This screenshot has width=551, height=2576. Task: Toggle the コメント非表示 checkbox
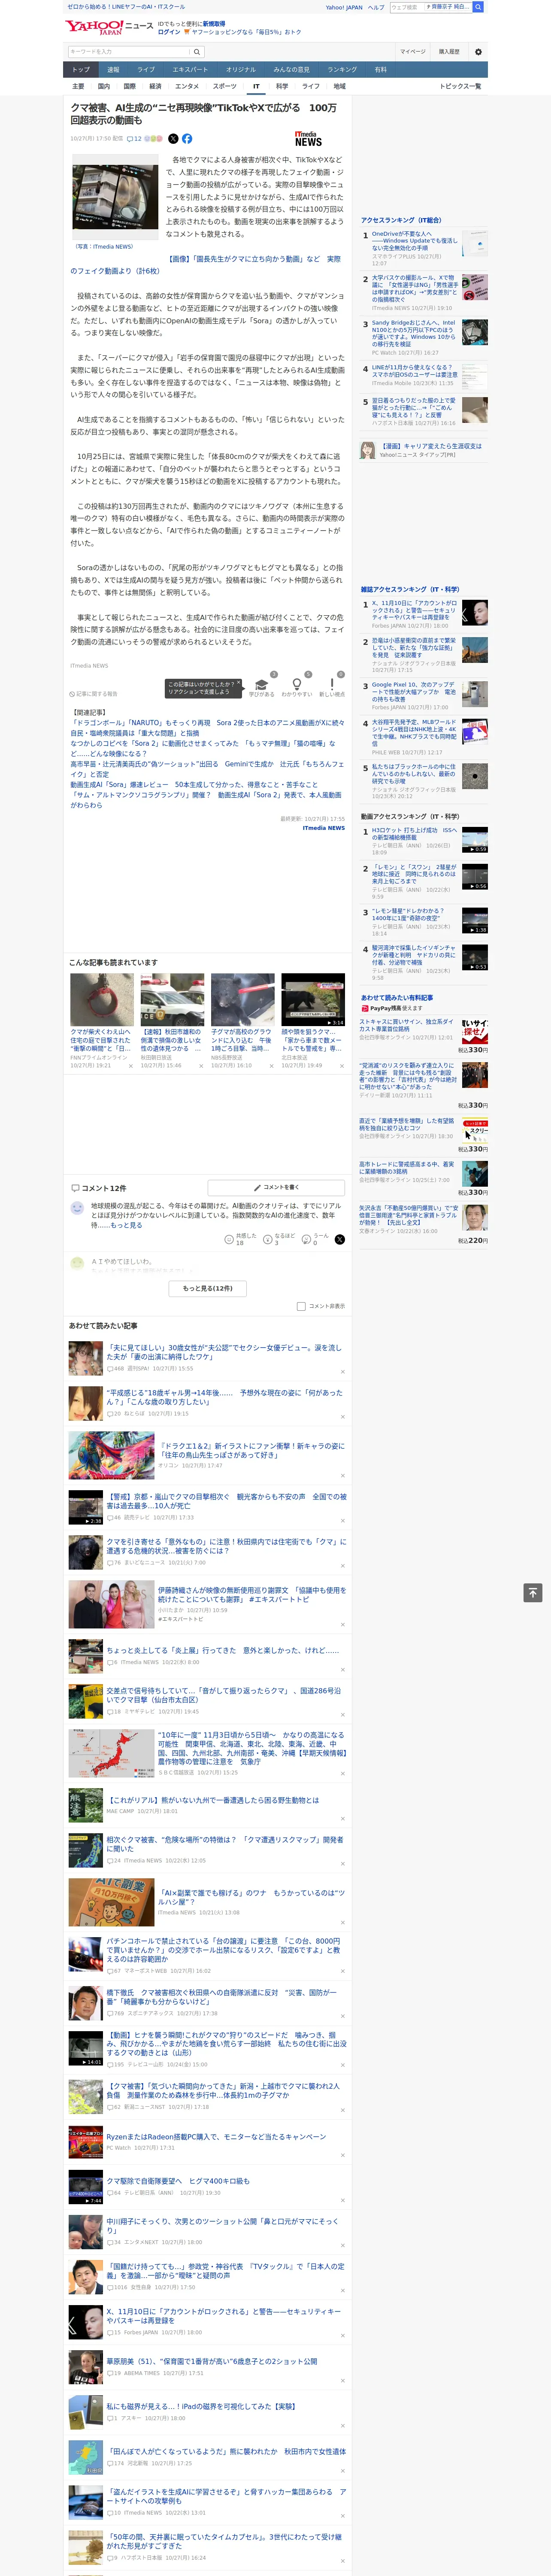point(301,1306)
